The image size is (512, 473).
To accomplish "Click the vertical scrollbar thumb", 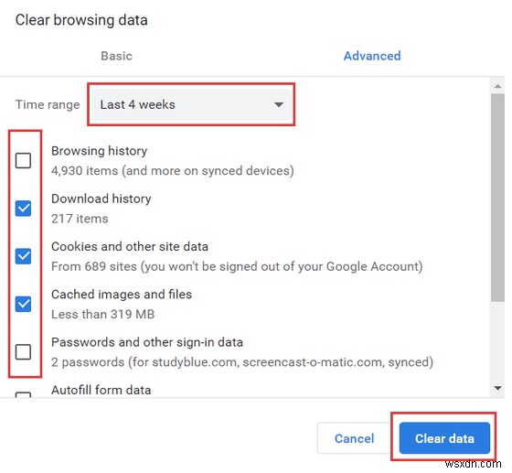I will click(x=498, y=198).
